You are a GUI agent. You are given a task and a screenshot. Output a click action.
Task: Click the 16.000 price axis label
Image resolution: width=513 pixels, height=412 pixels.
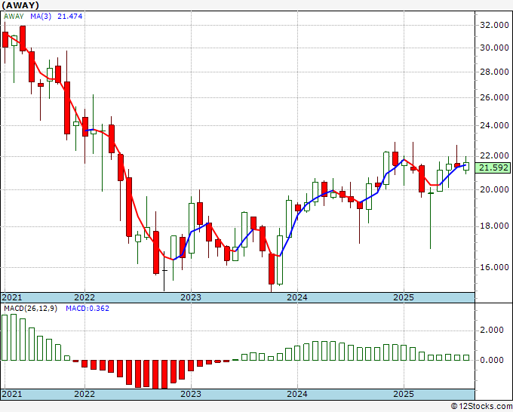coord(494,267)
